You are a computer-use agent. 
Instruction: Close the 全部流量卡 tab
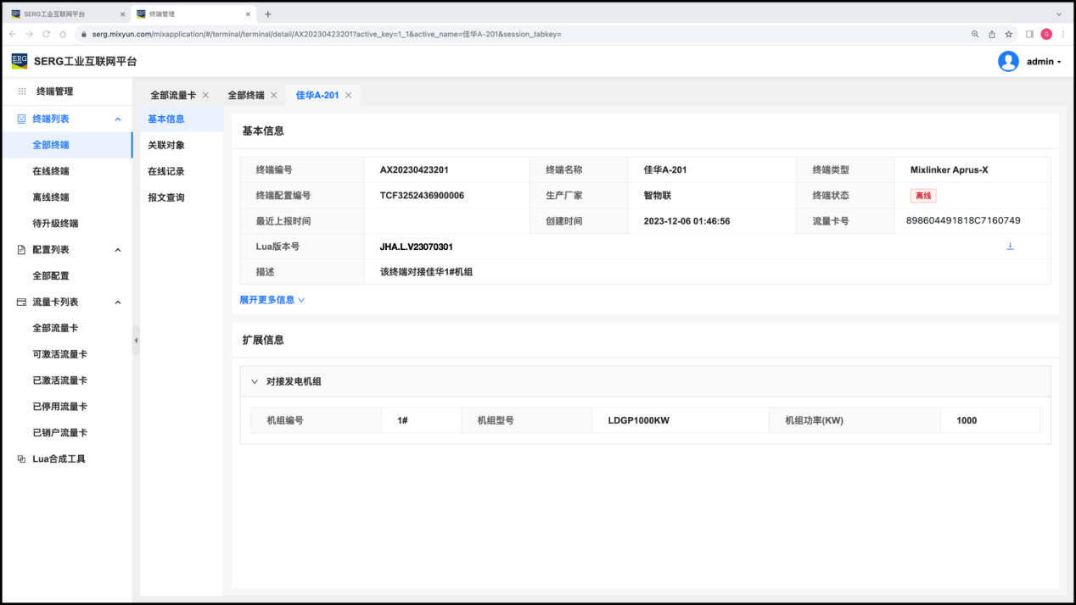[205, 95]
